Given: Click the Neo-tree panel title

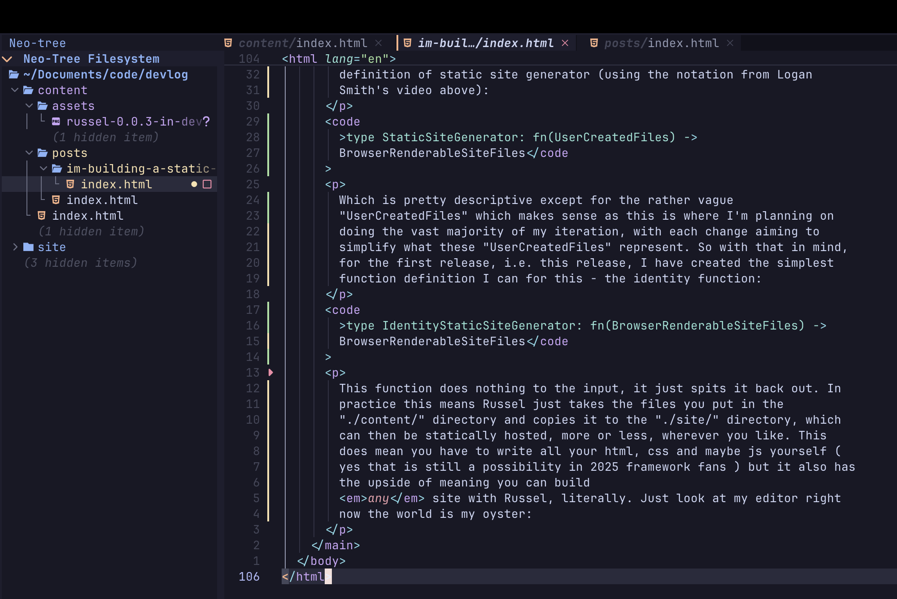Looking at the screenshot, I should [37, 43].
